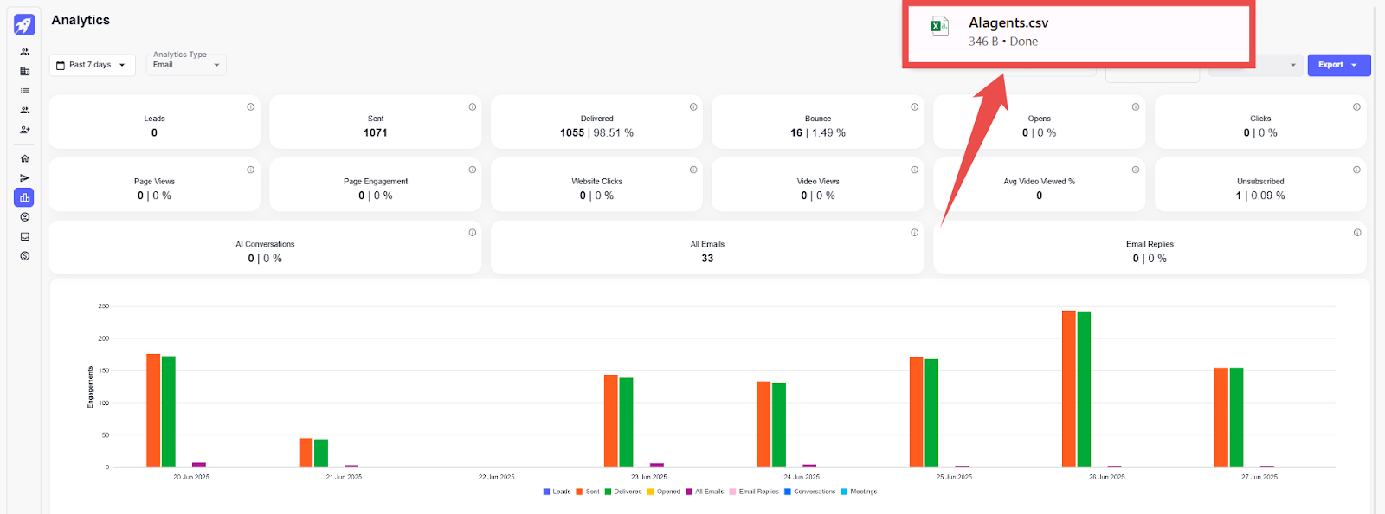
Task: Go to the home icon in the sidebar
Action: [24, 158]
